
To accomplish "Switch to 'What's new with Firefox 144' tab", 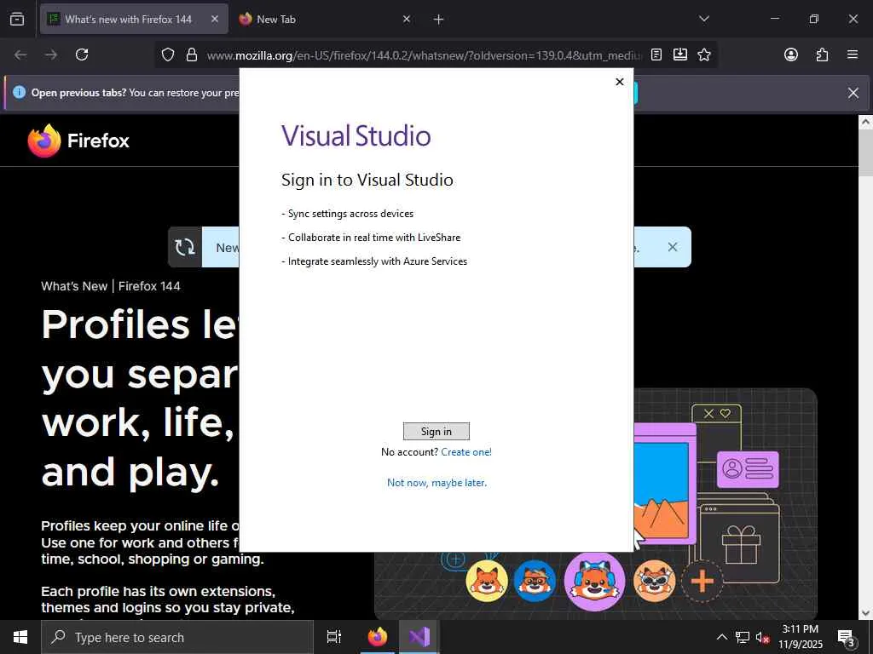I will [128, 19].
